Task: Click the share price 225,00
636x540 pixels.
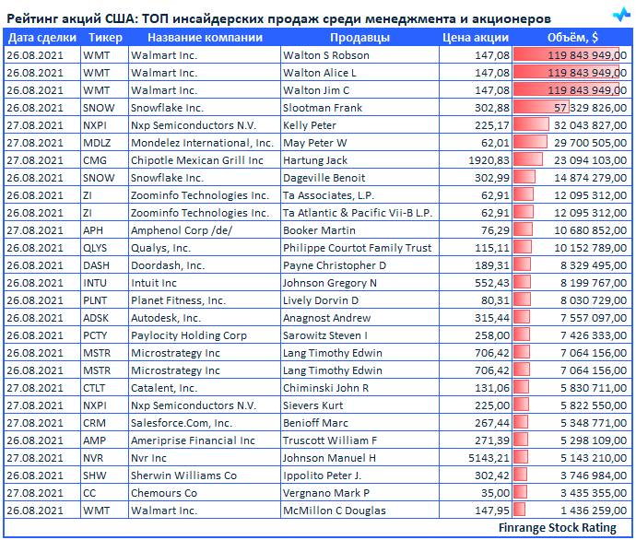Action: 492,405
